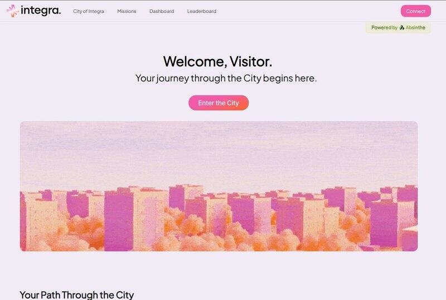446x300 pixels.
Task: Click the 'Powered by' label in badge
Action: pyautogui.click(x=384, y=28)
